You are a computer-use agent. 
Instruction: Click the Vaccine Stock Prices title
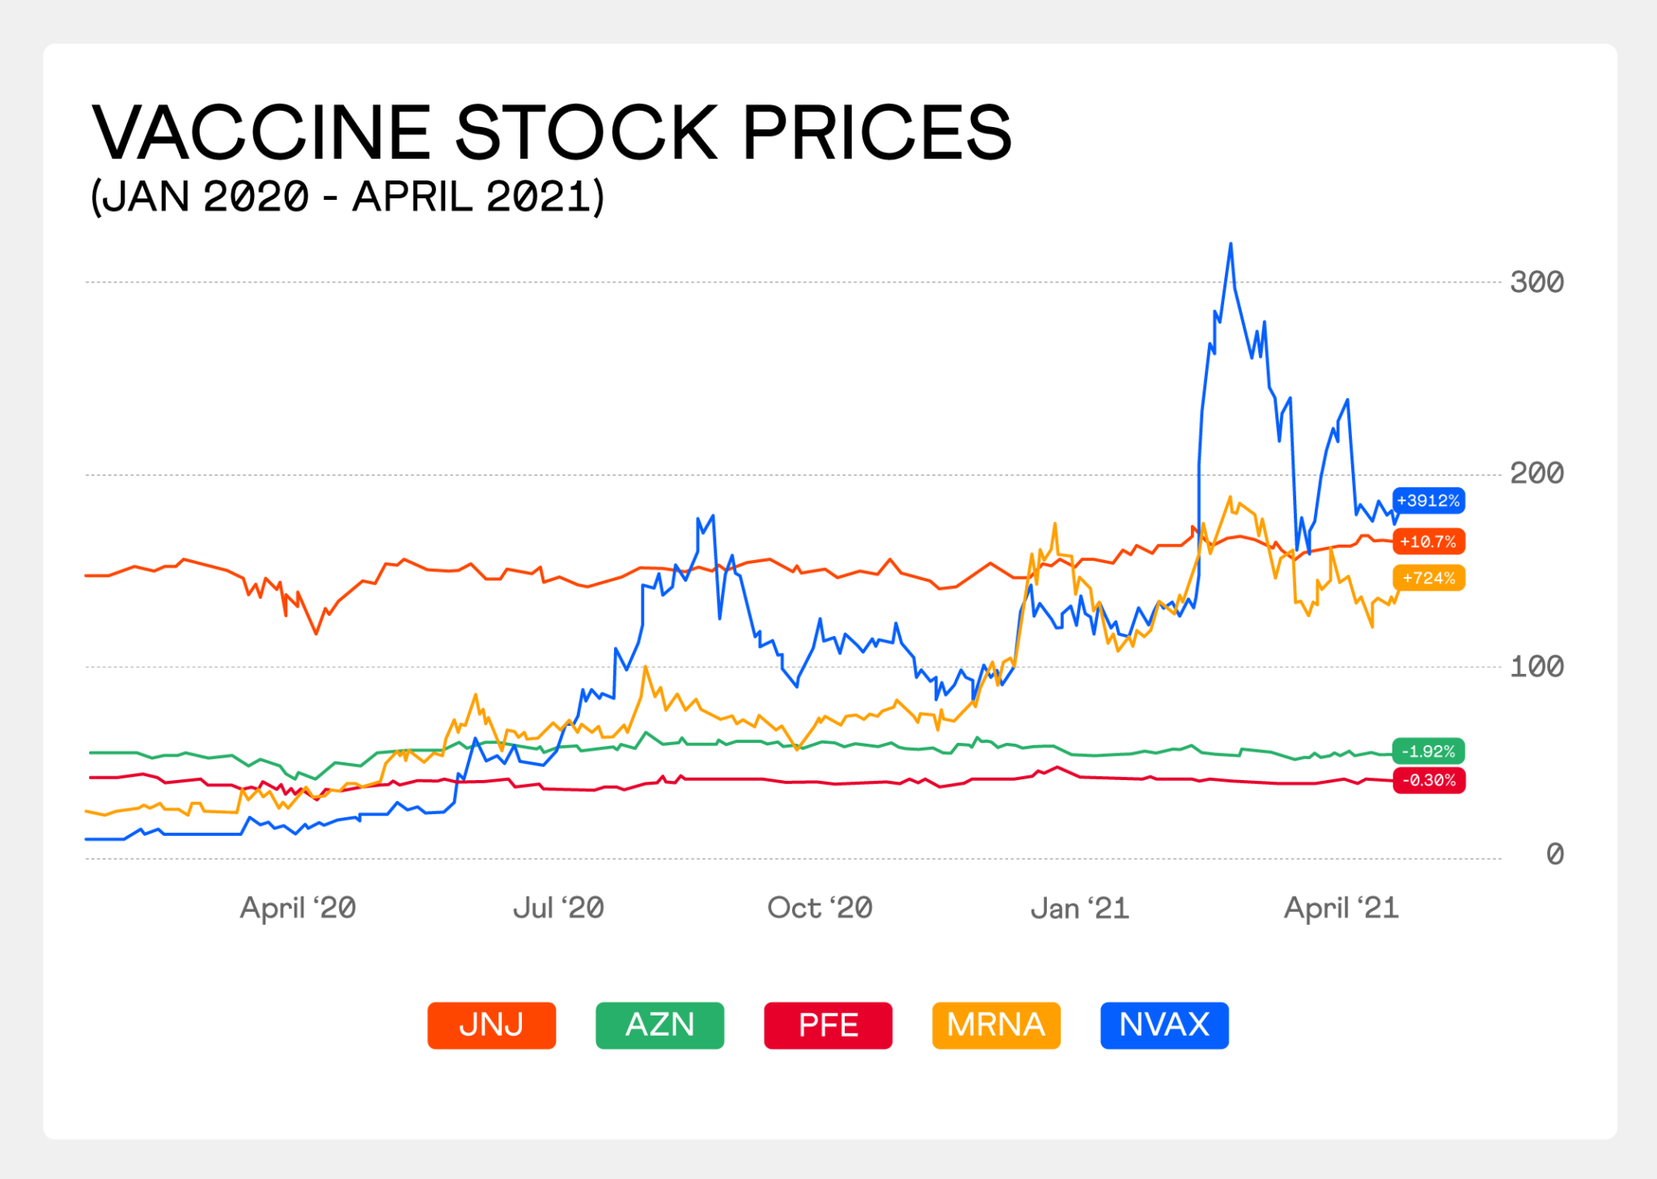point(552,132)
